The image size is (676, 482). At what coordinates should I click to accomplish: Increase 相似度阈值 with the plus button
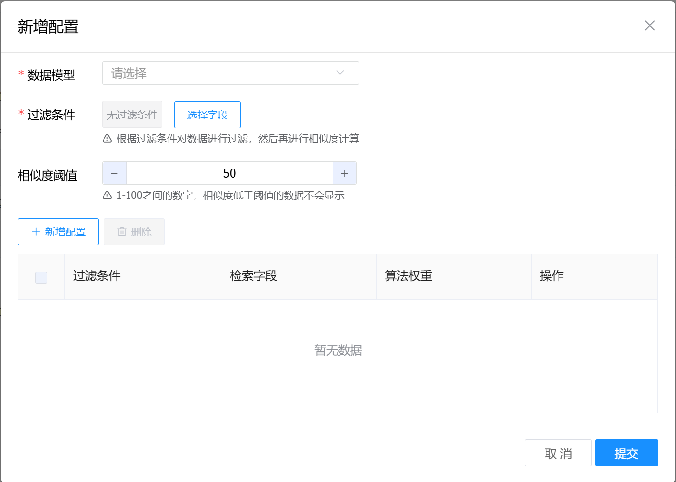pos(344,173)
